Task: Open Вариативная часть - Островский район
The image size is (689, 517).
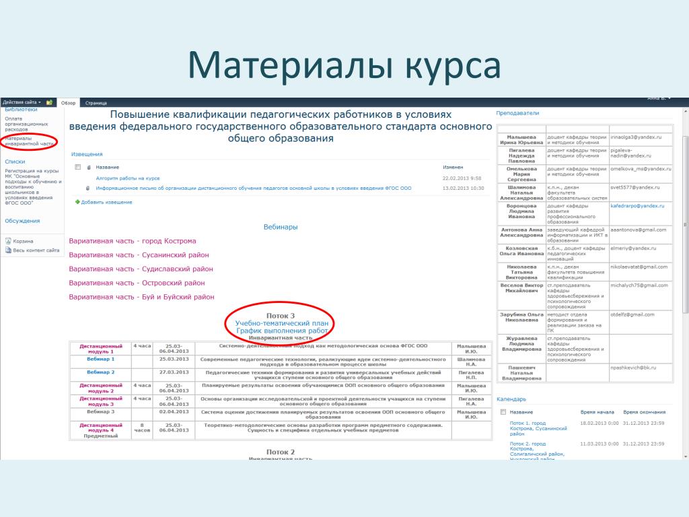Action: (137, 283)
